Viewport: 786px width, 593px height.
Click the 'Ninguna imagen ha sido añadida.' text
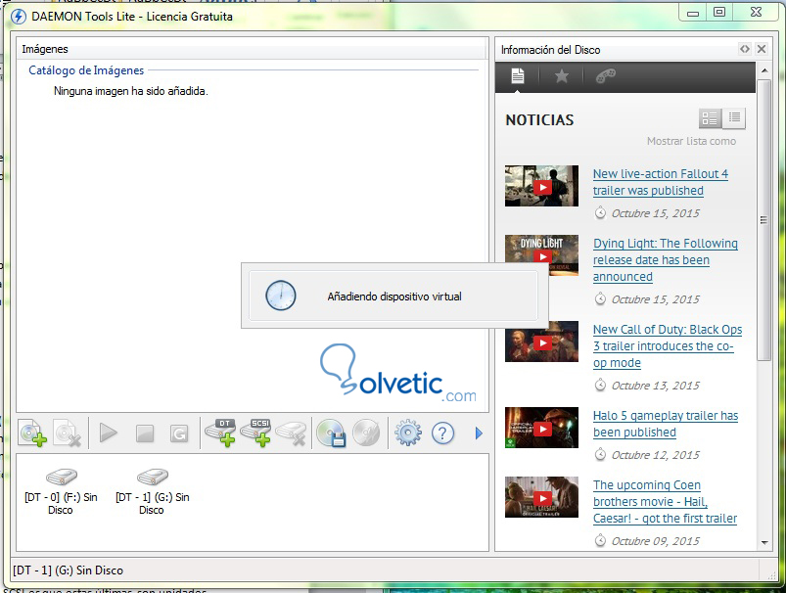click(x=131, y=91)
